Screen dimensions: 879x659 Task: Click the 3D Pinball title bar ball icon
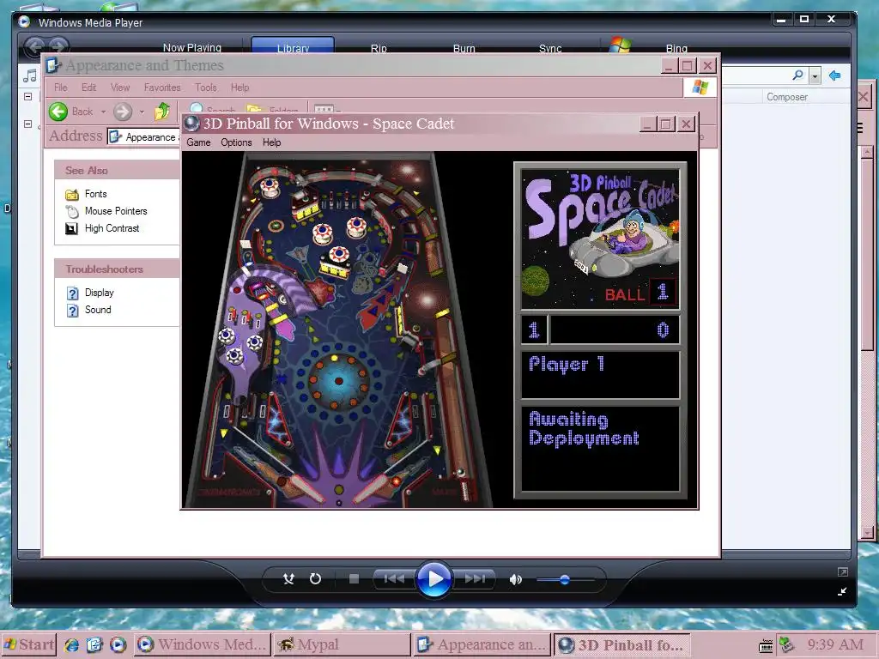point(191,124)
